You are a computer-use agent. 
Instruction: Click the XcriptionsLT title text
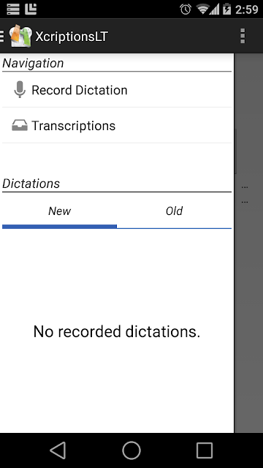(72, 37)
